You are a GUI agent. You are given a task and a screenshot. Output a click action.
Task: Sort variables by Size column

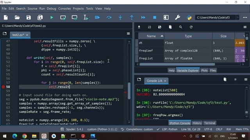(223, 36)
